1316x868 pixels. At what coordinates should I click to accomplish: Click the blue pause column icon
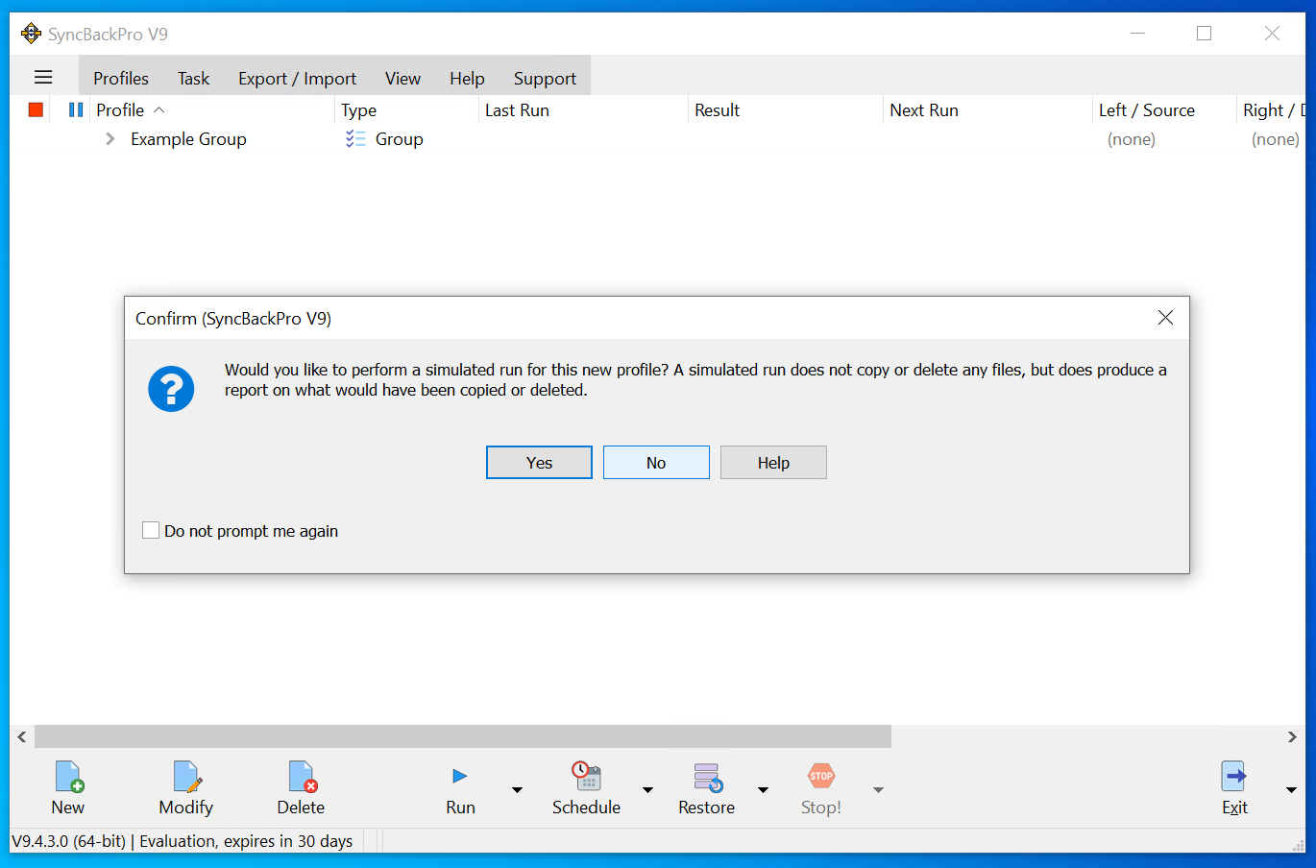pos(76,109)
